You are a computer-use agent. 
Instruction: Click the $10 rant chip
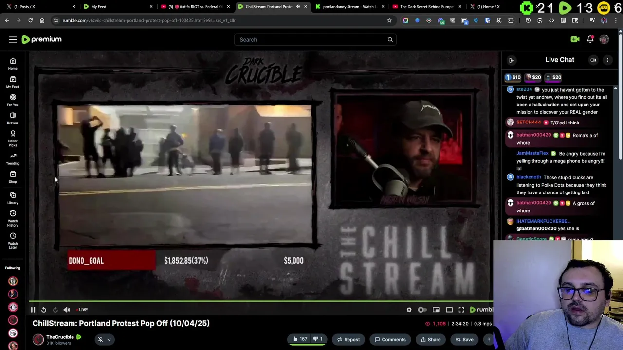pyautogui.click(x=513, y=77)
